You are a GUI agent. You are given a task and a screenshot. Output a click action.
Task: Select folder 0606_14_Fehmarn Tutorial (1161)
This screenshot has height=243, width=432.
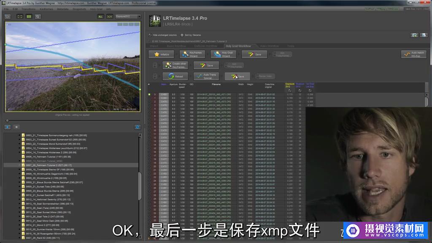(48, 157)
